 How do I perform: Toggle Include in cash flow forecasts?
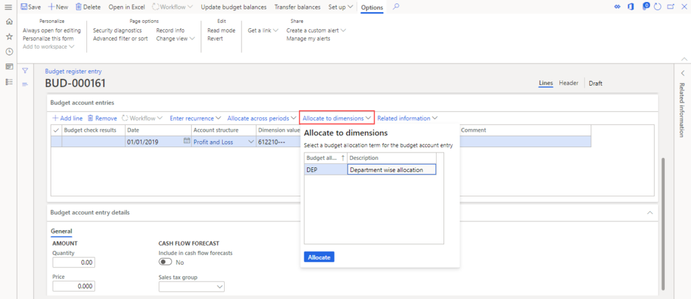(x=165, y=262)
